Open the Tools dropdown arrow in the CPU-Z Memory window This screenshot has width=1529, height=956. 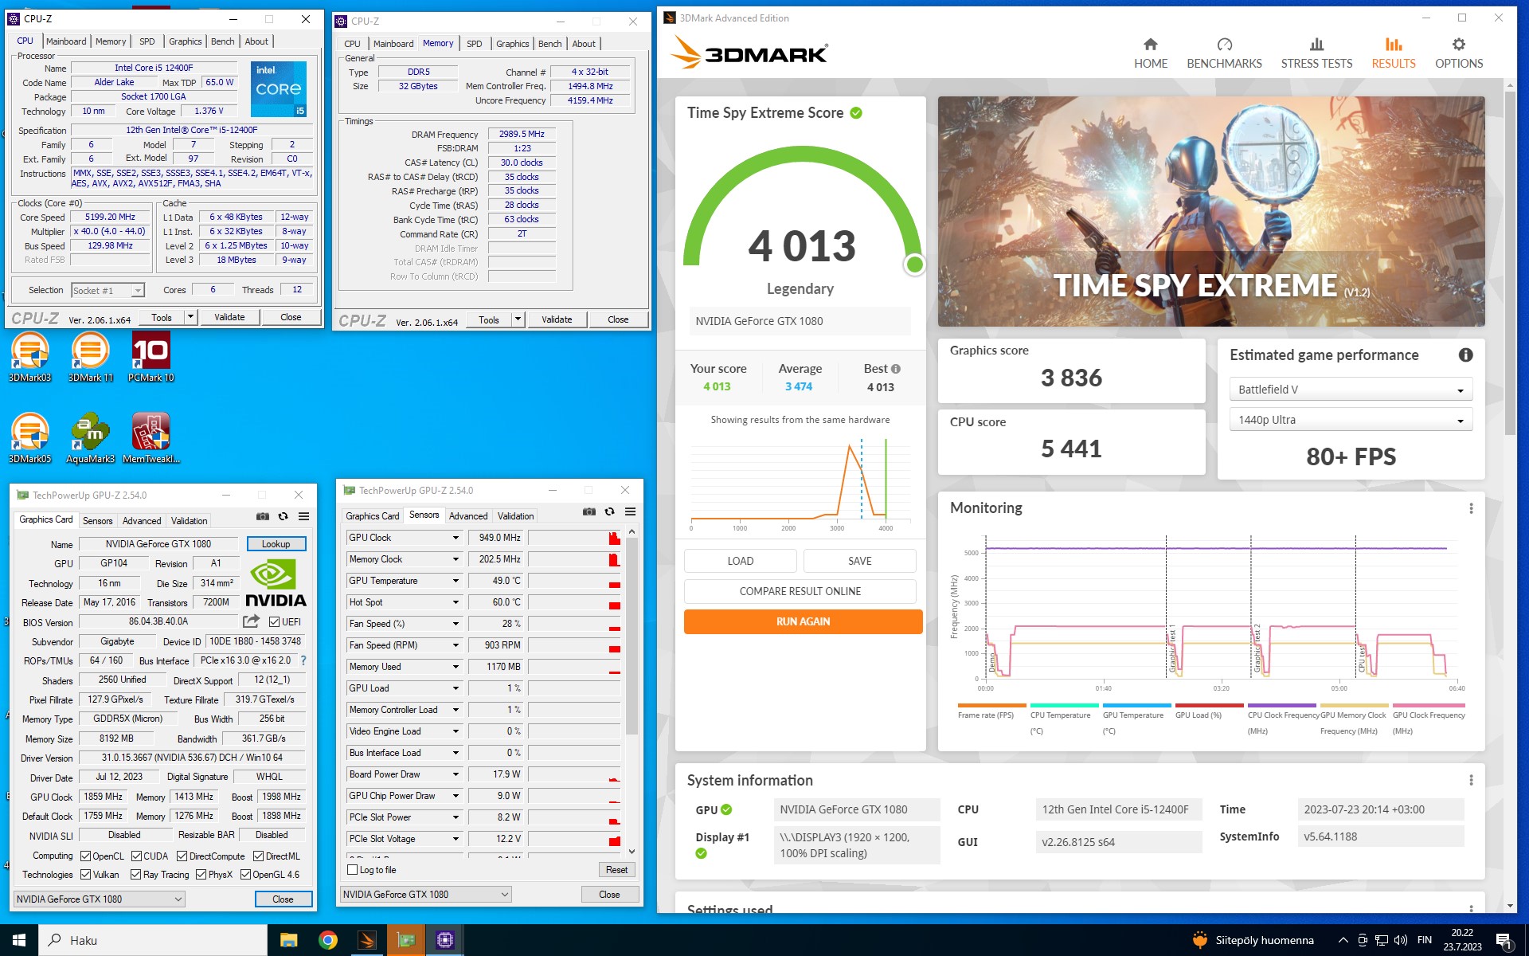(518, 319)
